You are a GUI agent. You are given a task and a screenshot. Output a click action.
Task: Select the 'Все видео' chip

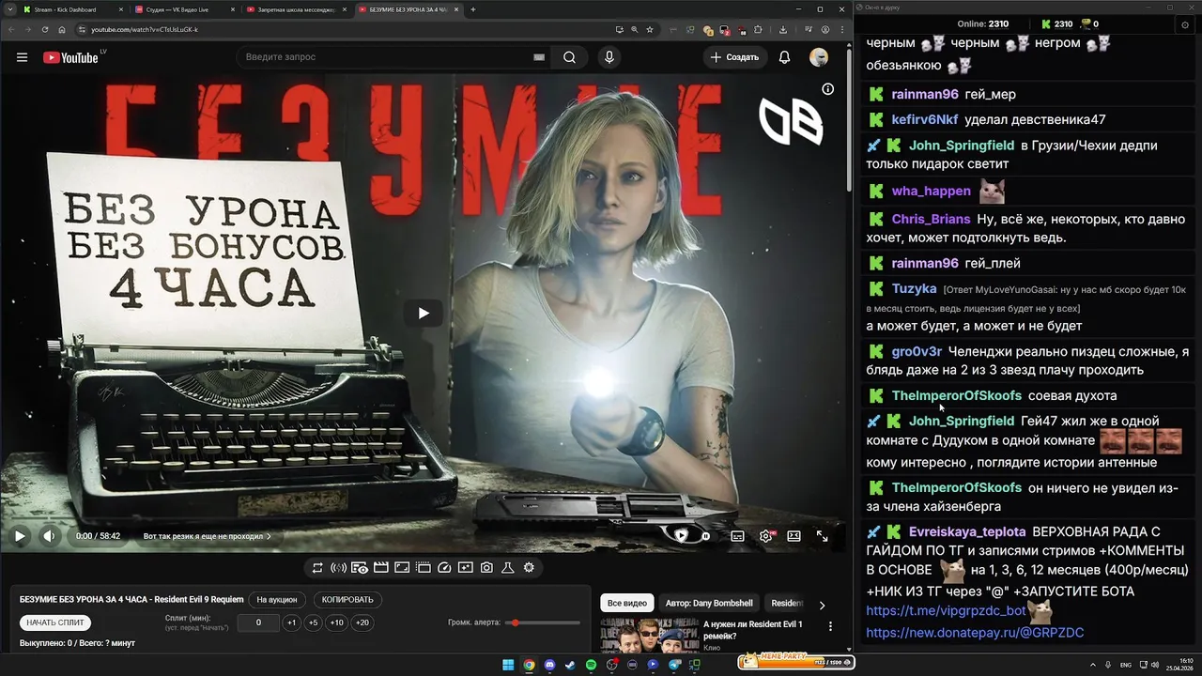pyautogui.click(x=626, y=603)
